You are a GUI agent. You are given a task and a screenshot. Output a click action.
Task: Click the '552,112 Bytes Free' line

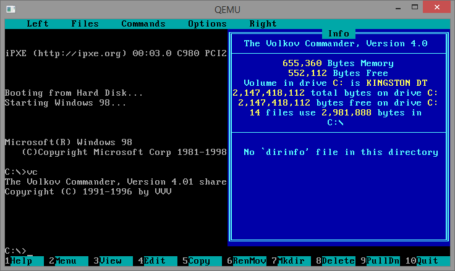[338, 73]
